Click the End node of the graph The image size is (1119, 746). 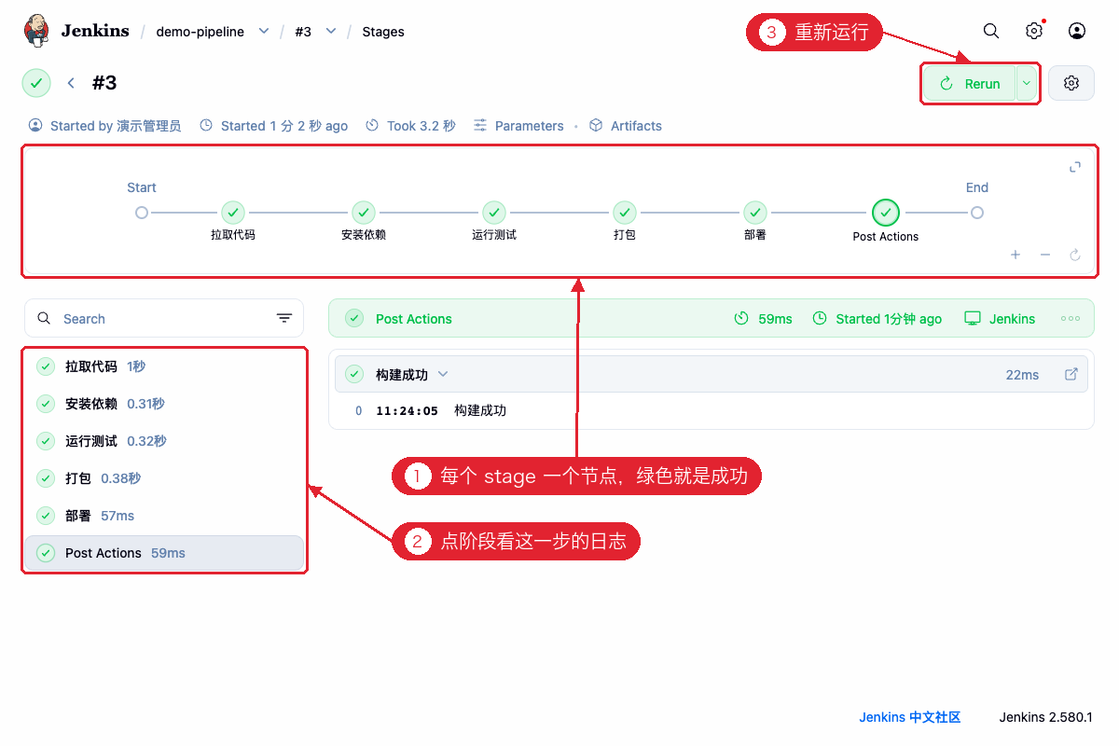point(977,213)
